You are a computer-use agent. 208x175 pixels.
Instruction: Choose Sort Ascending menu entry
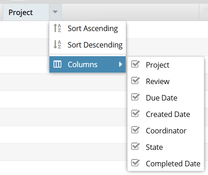pyautogui.click(x=87, y=28)
